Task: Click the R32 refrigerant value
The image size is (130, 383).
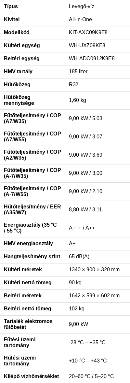Action: [74, 85]
